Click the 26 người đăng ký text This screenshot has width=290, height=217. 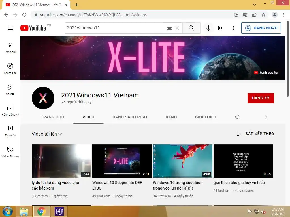click(x=76, y=102)
